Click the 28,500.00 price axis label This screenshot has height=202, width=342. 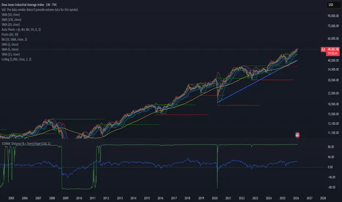tap(333, 80)
